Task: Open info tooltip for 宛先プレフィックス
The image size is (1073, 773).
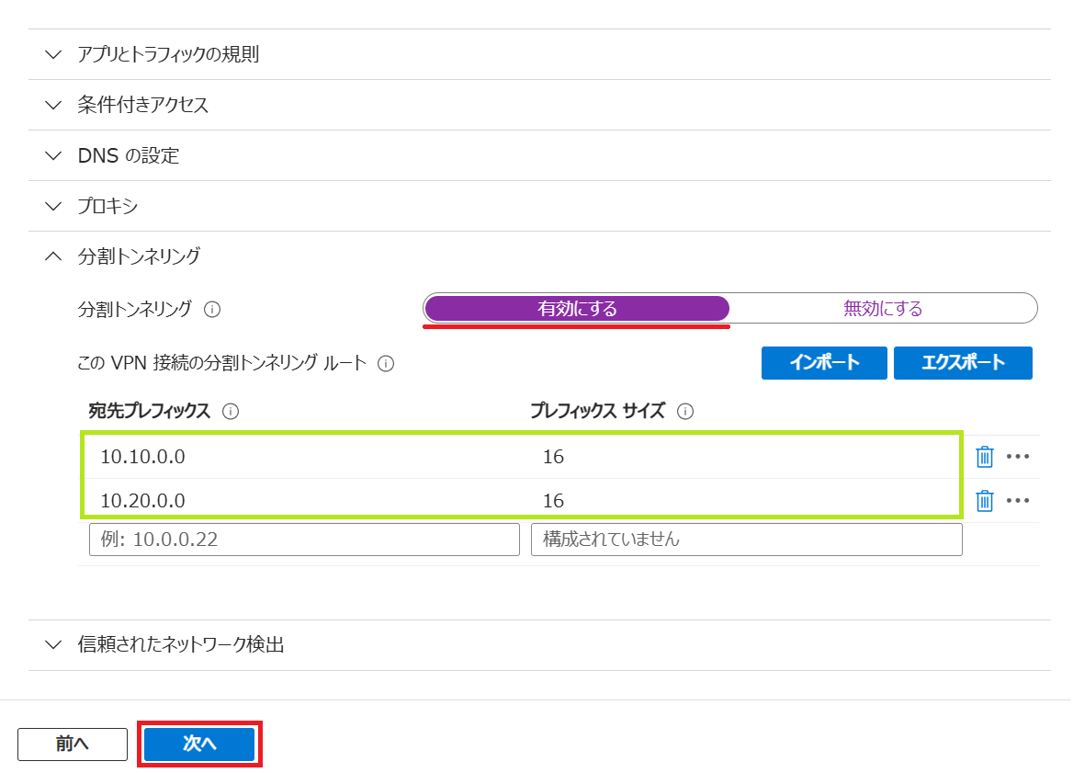Action: [x=231, y=412]
